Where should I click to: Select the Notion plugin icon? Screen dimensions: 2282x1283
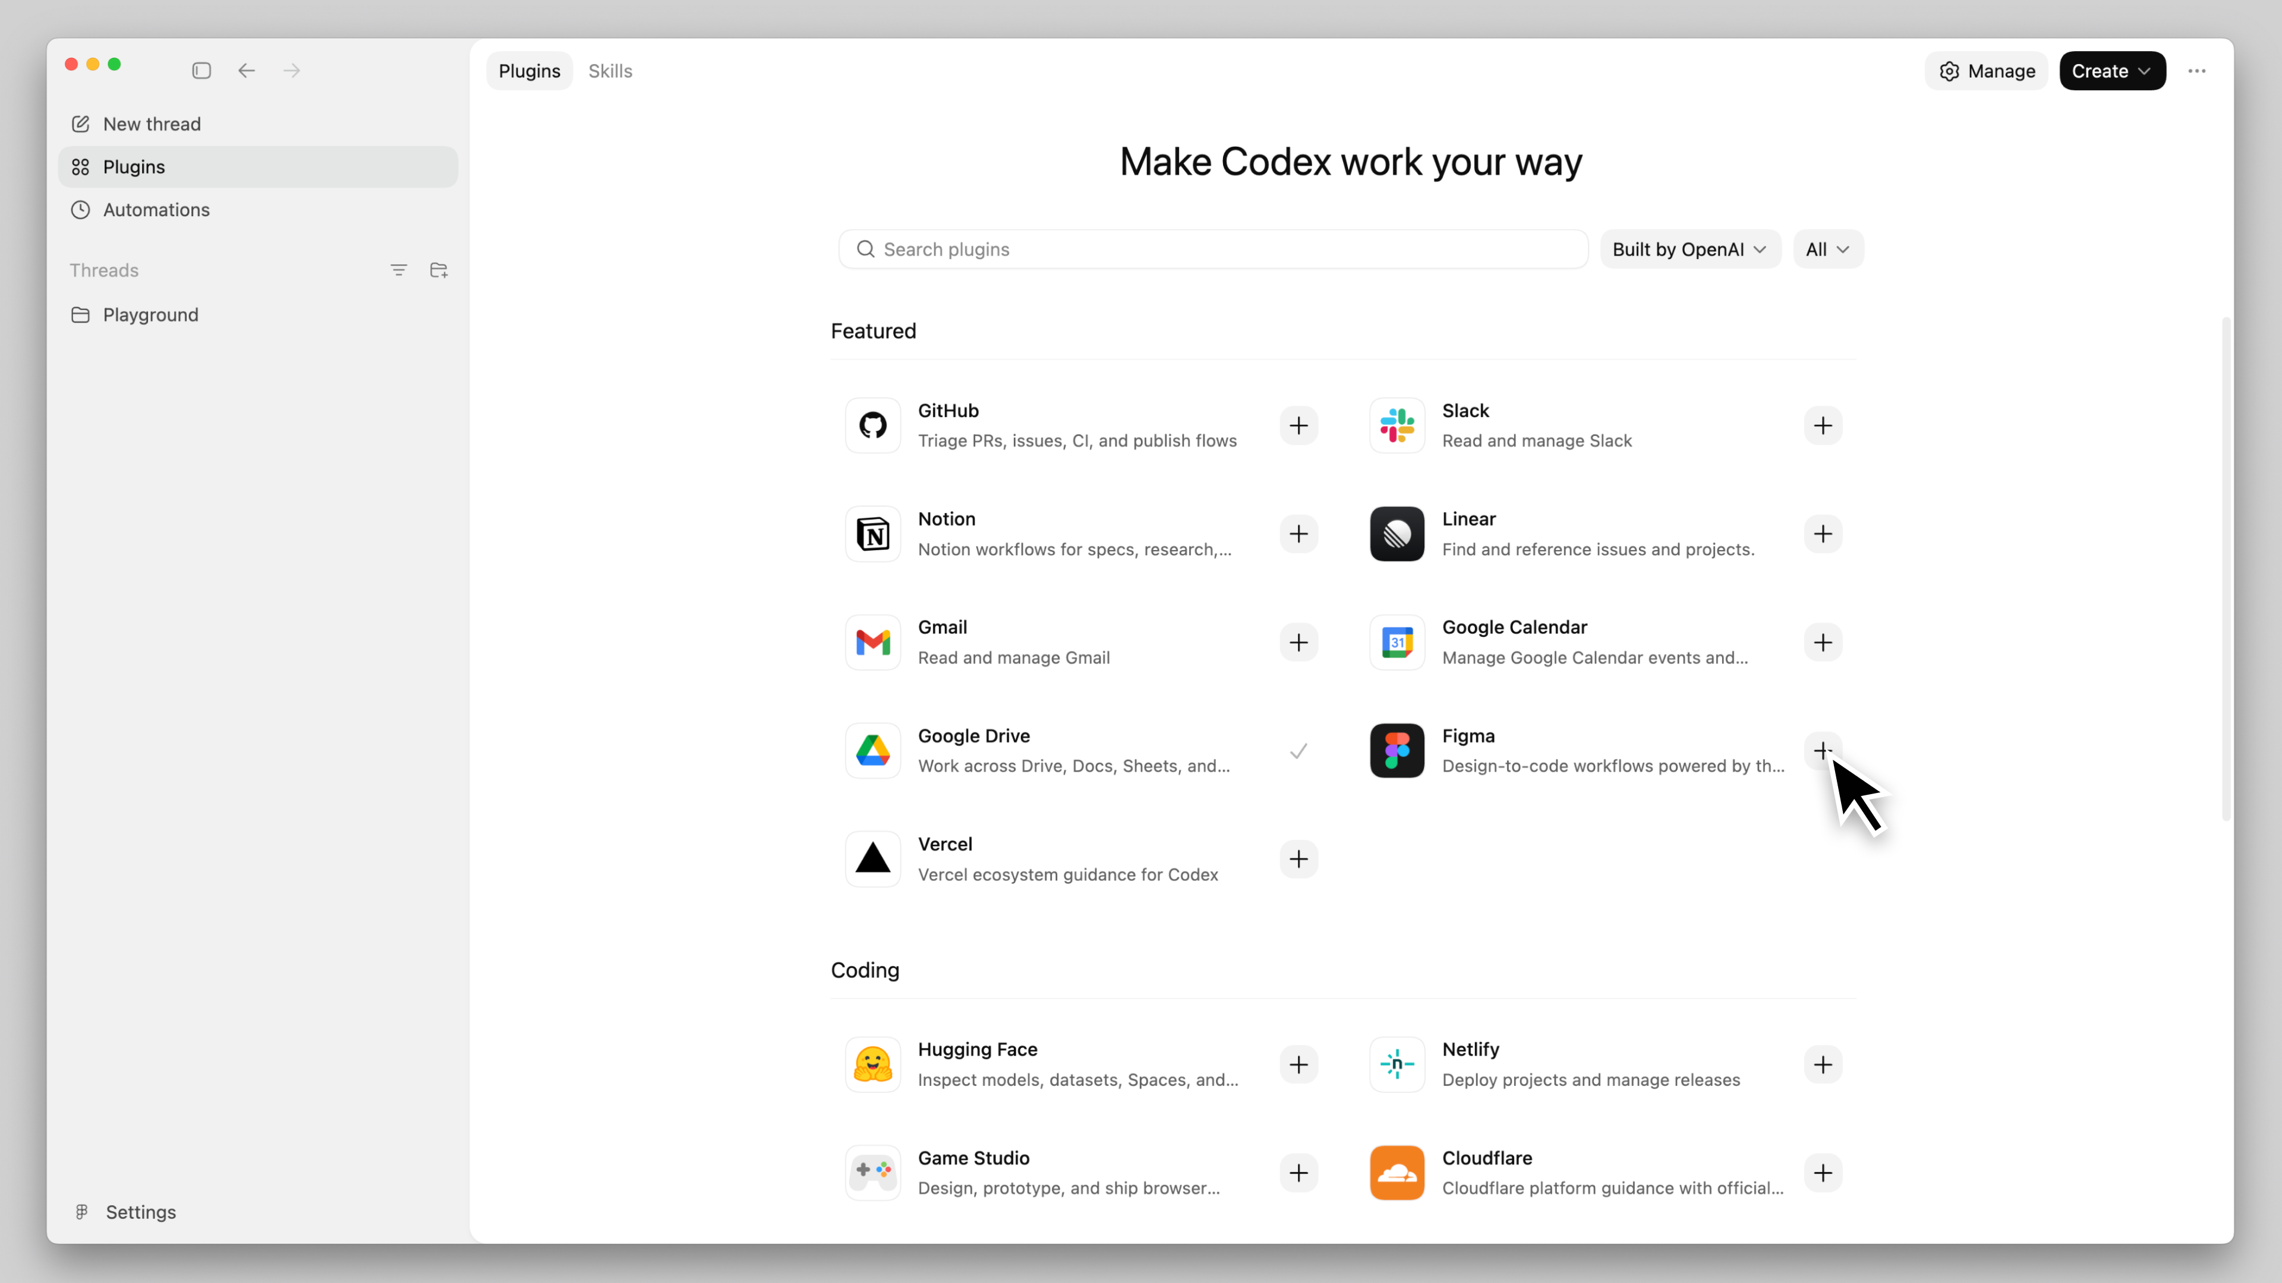tap(872, 534)
